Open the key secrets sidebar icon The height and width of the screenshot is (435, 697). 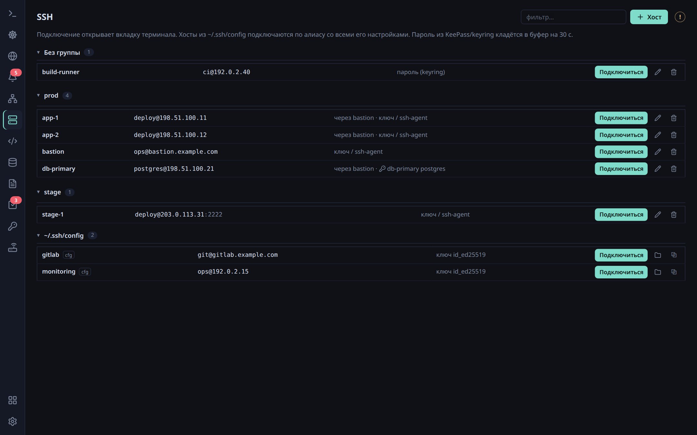[12, 226]
